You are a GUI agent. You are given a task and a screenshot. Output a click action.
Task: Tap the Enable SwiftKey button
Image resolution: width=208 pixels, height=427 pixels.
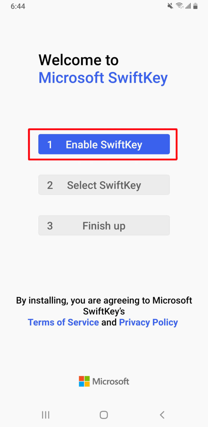pos(104,144)
